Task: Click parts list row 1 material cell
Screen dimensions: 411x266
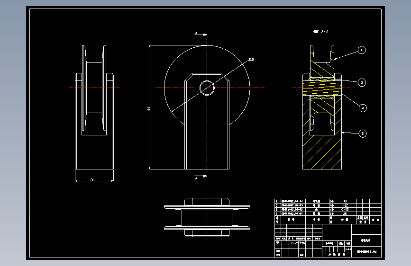Action: pos(345,214)
